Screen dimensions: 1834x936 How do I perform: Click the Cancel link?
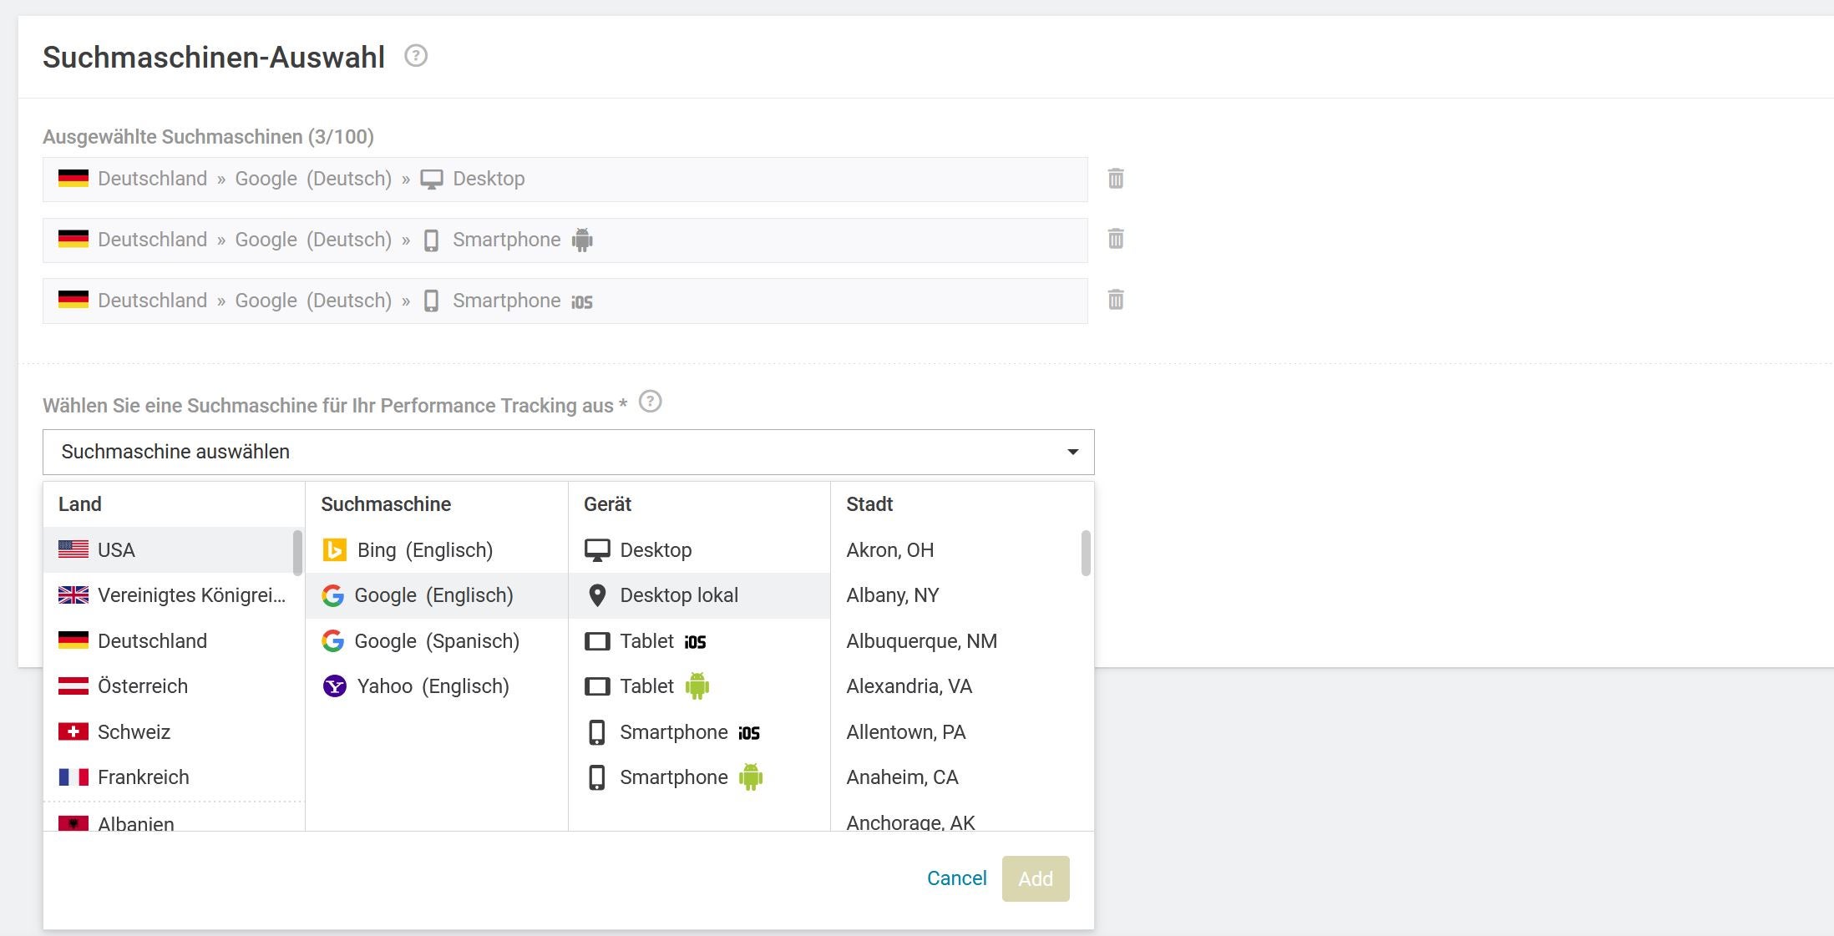(x=956, y=878)
